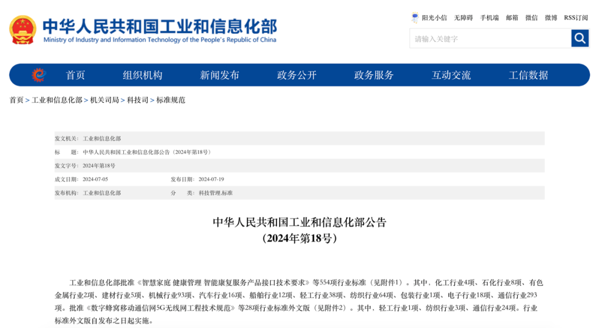Click 工业和信息化部 in the breadcrumb
This screenshot has height=328, width=602.
(x=57, y=100)
